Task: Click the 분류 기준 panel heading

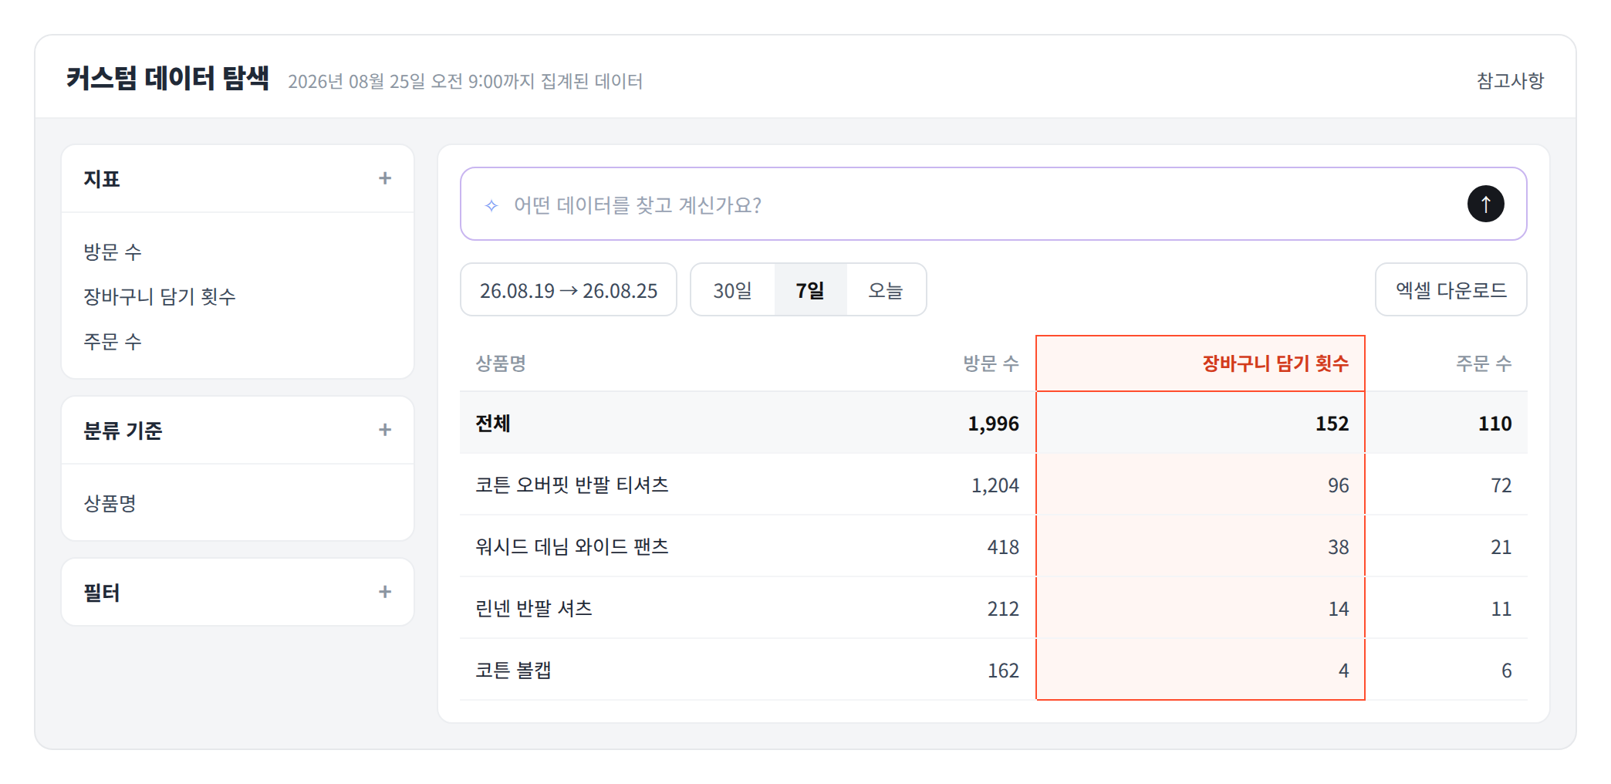Action: point(123,430)
